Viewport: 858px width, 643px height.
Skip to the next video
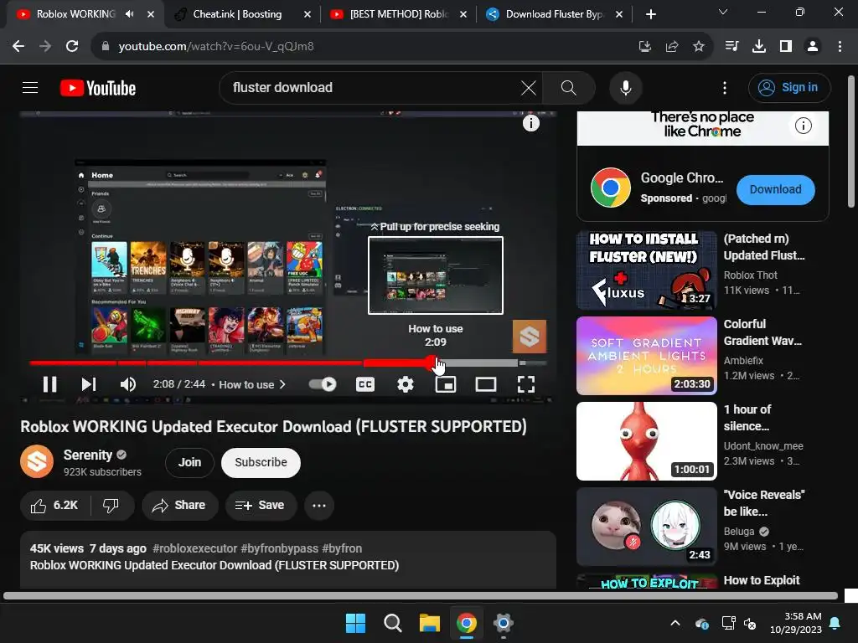coord(89,384)
